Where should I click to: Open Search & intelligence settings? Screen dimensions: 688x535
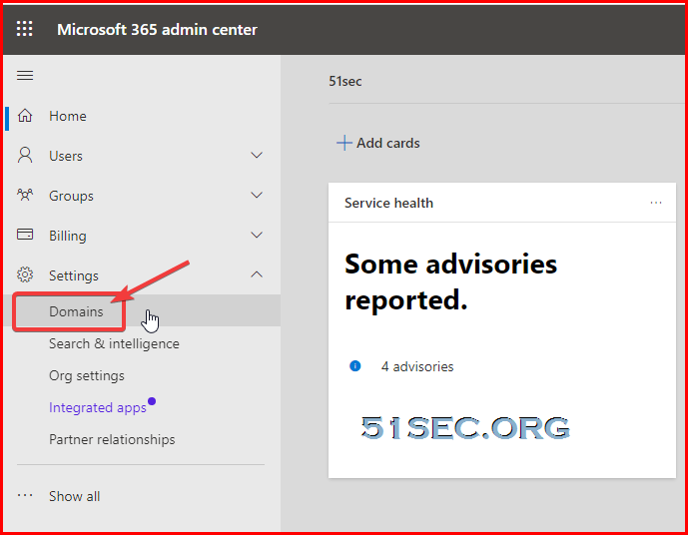point(114,343)
